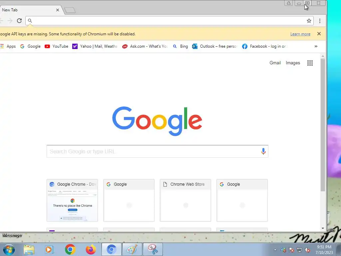Image resolution: width=341 pixels, height=256 pixels.
Task: Open a new tab with the blank tab button
Action: tap(70, 10)
